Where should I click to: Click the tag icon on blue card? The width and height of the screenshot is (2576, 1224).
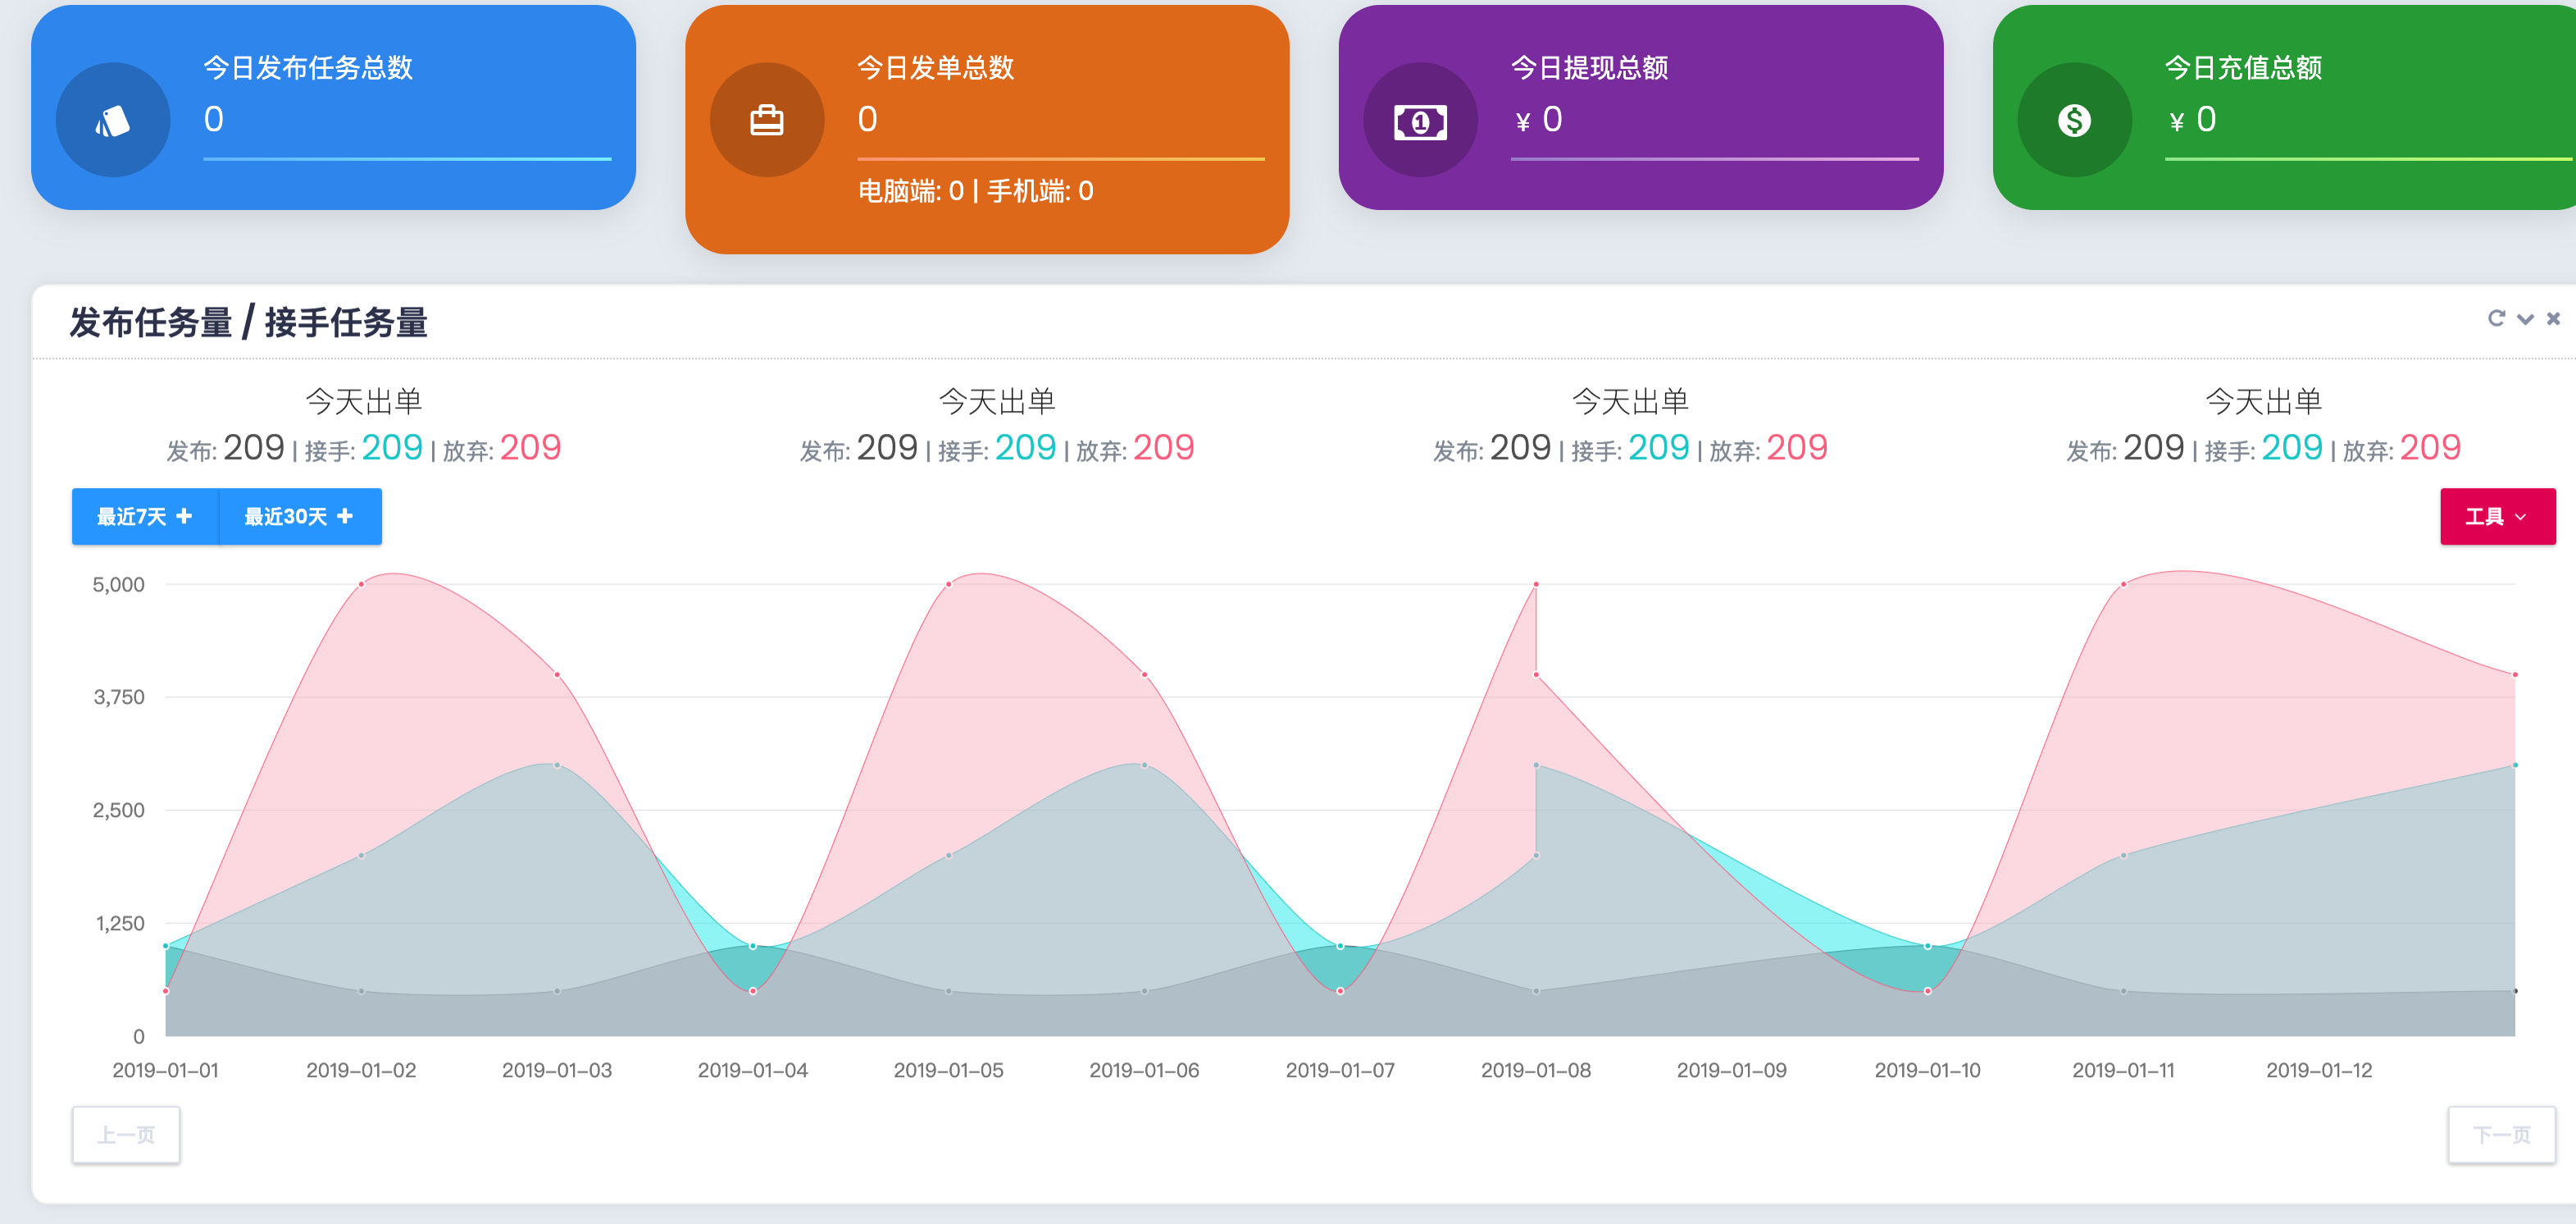pos(113,121)
